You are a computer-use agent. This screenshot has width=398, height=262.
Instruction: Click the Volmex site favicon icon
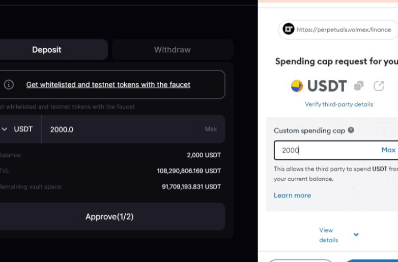(x=289, y=29)
